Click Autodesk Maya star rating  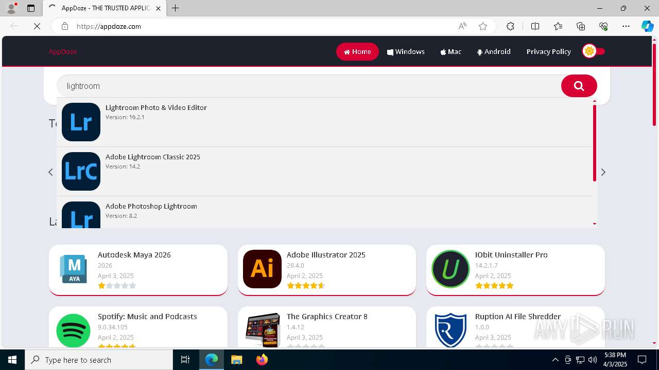[x=117, y=286]
